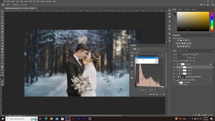Image resolution: width=215 pixels, height=121 pixels.
Task: Open the search icon at top right
Action: [205, 5]
